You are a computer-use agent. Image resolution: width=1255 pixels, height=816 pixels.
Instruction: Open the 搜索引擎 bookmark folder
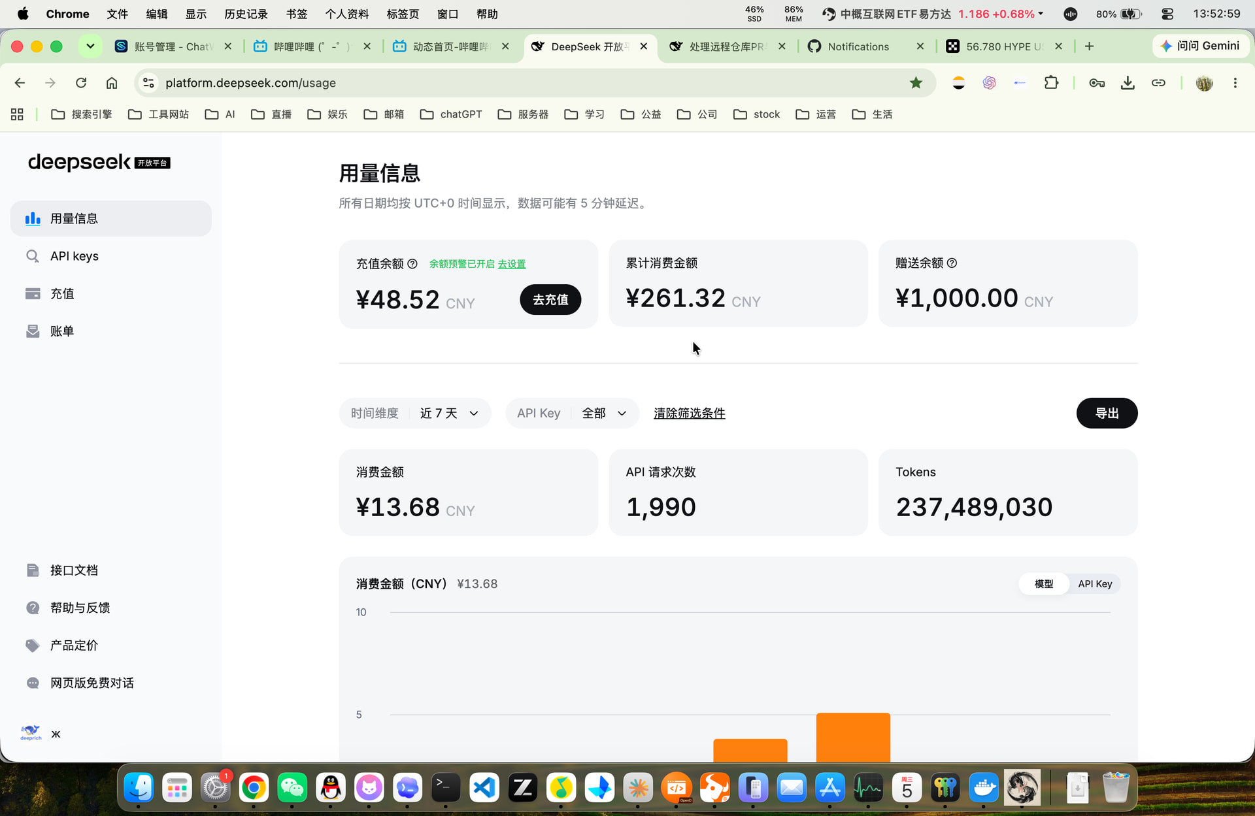point(82,114)
